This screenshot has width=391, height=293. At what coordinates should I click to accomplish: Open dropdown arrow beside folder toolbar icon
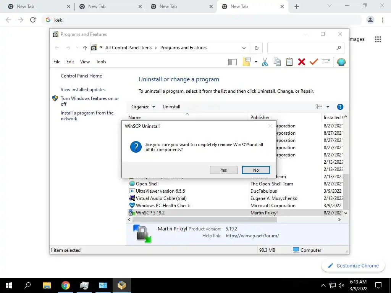pyautogui.click(x=256, y=62)
